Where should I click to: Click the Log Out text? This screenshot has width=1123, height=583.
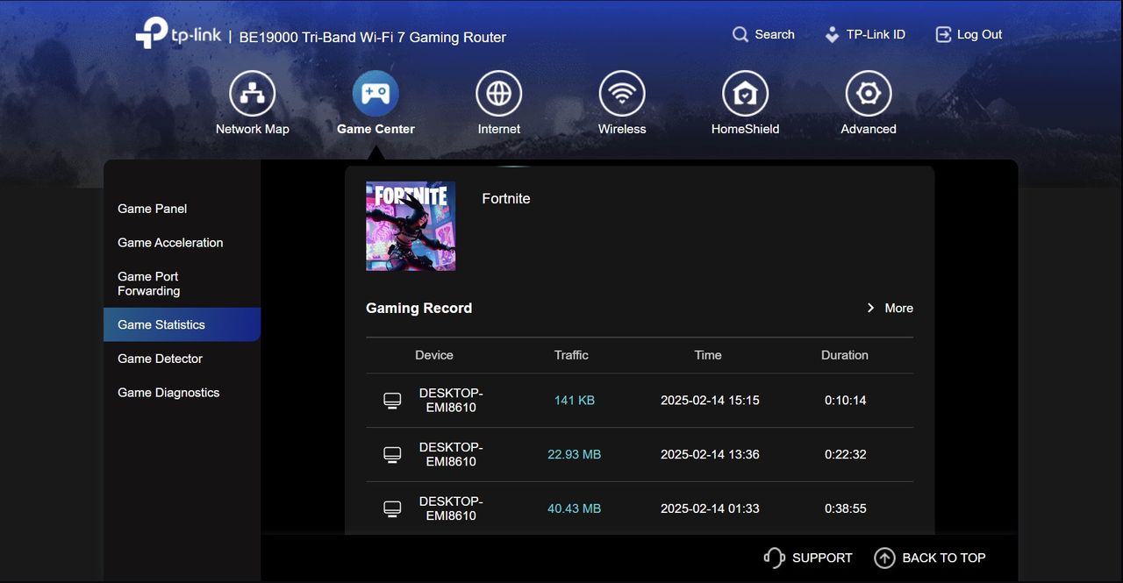point(979,34)
